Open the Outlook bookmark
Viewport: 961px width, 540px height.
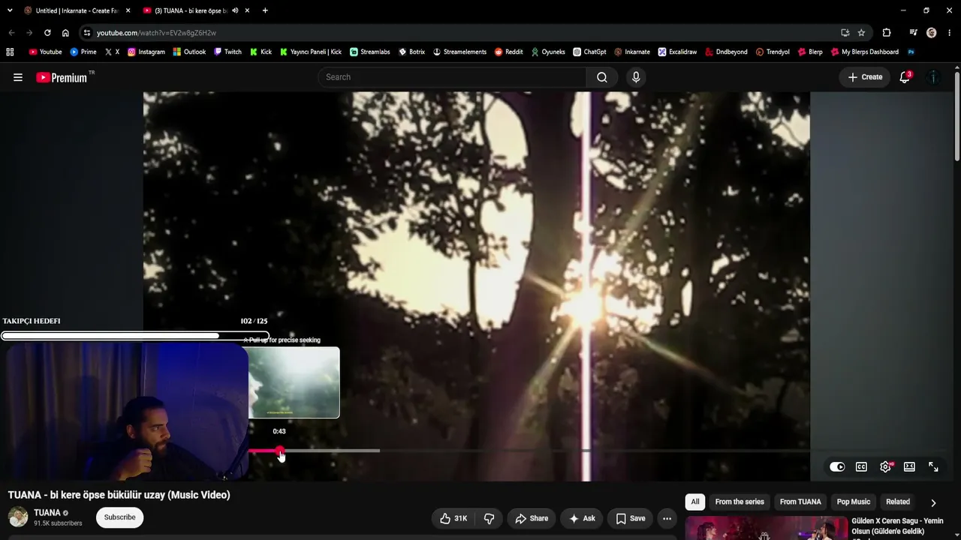(x=189, y=52)
